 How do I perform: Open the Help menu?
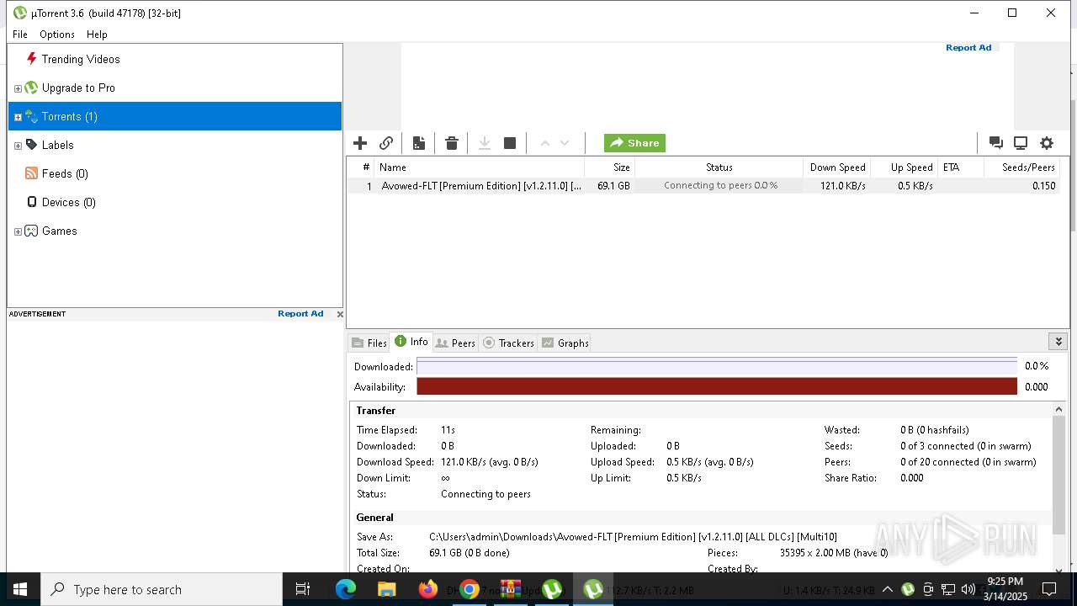coord(97,35)
